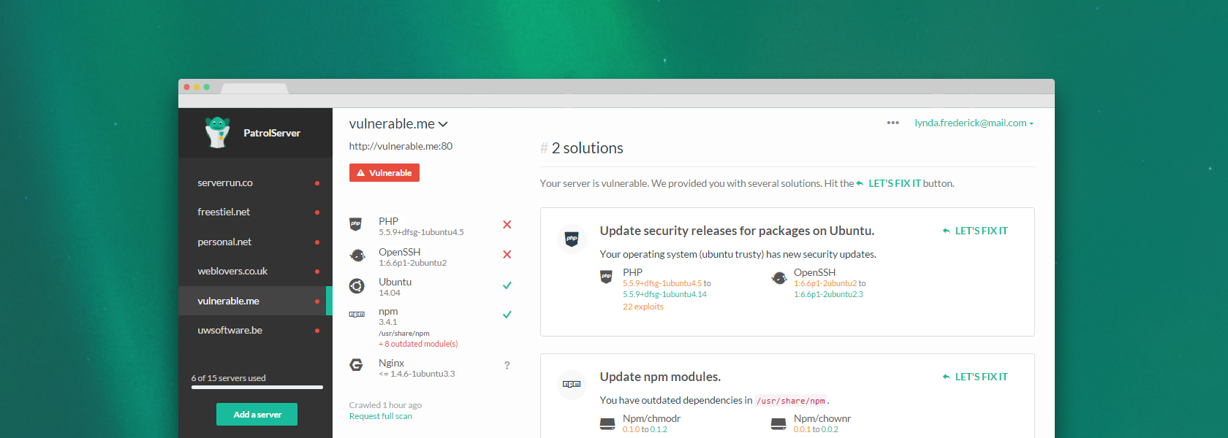Click the Npm/chmodr module icon
The width and height of the screenshot is (1228, 438).
pyautogui.click(x=607, y=423)
